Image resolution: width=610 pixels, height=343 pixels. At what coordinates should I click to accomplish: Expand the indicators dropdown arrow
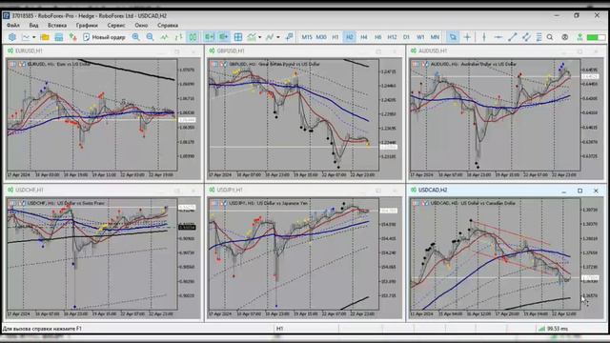click(260, 37)
